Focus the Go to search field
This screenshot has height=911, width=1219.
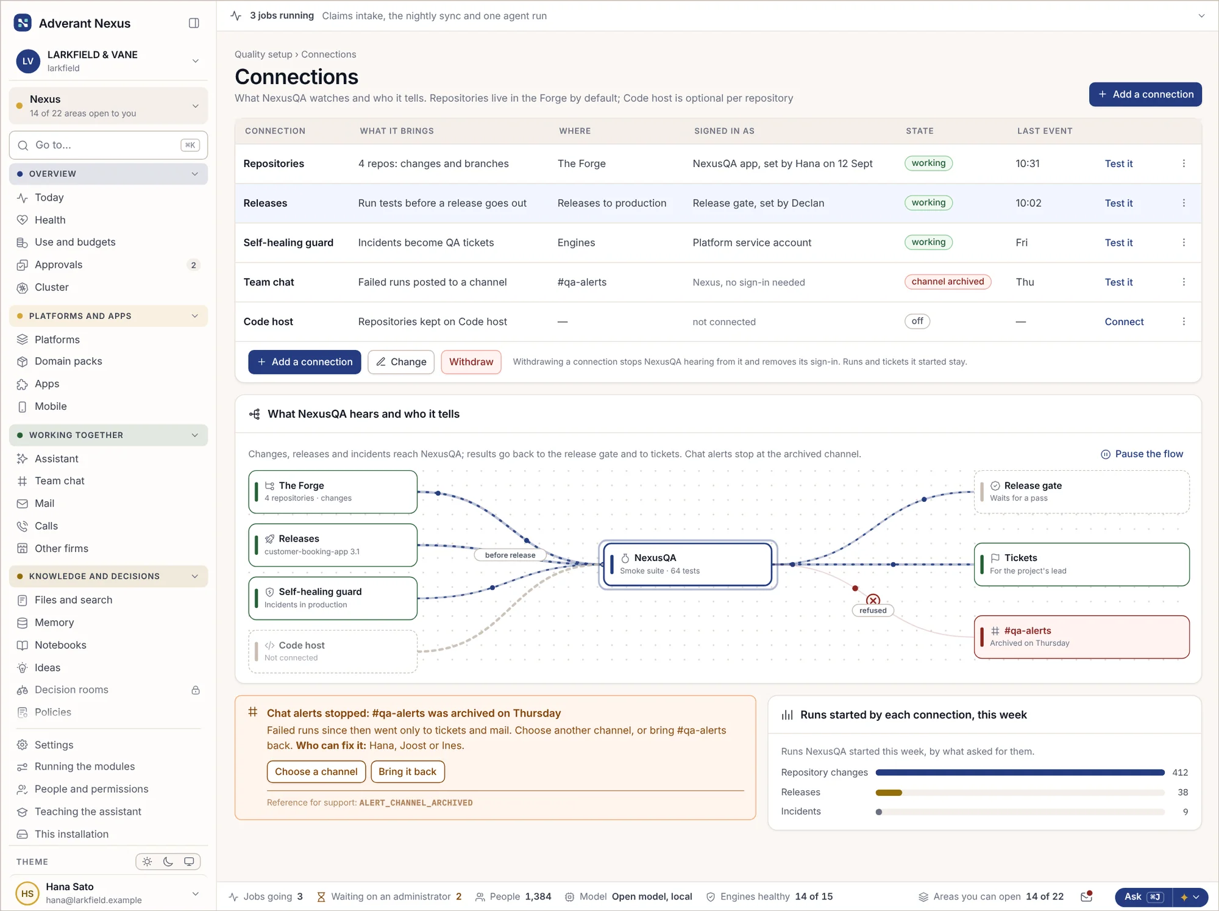pos(108,145)
